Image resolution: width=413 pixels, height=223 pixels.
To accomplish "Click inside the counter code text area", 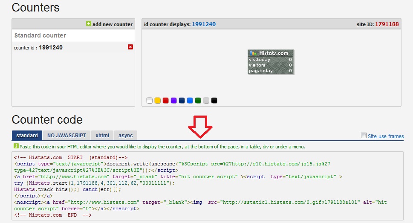I will (208, 186).
